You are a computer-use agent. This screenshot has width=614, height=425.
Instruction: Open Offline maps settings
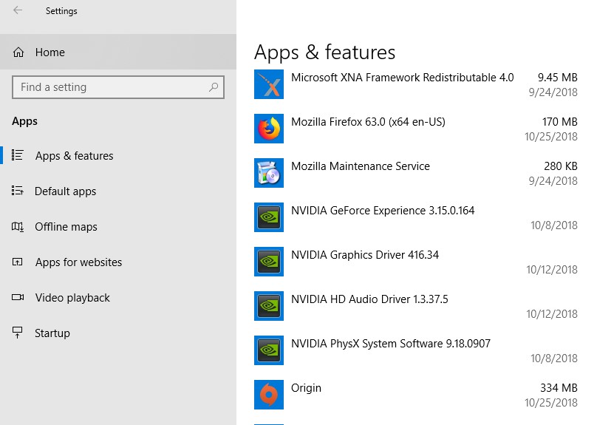(66, 227)
